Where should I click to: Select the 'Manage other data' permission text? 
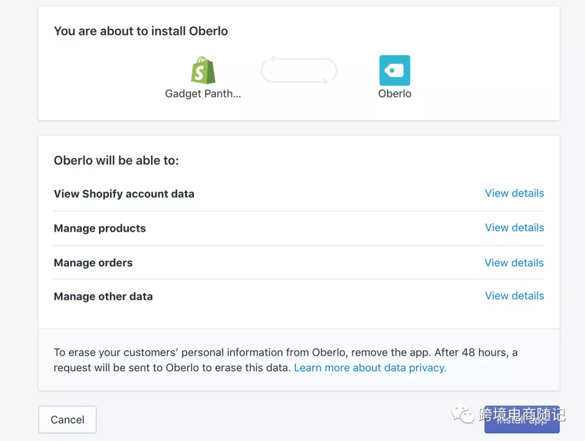click(x=103, y=297)
